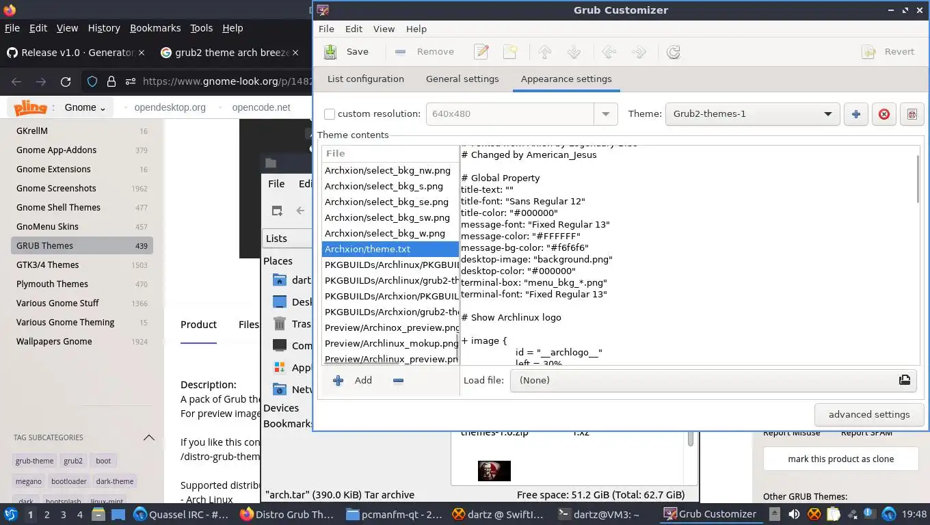Click the grub-theme tag
This screenshot has width=930, height=525.
pos(34,461)
